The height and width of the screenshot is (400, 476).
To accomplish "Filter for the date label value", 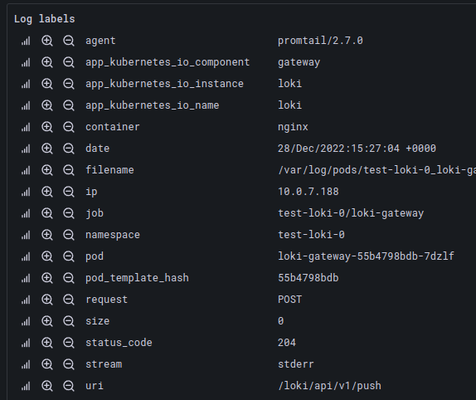I will [47, 149].
